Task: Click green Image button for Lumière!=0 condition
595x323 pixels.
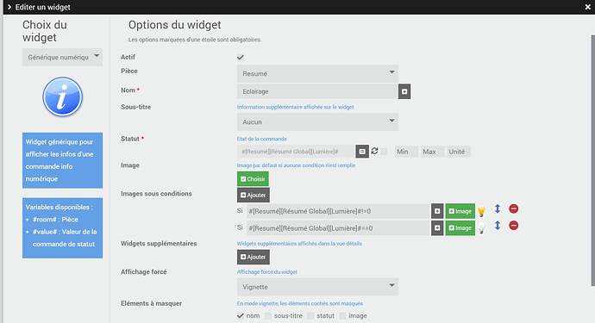Action: (460, 211)
